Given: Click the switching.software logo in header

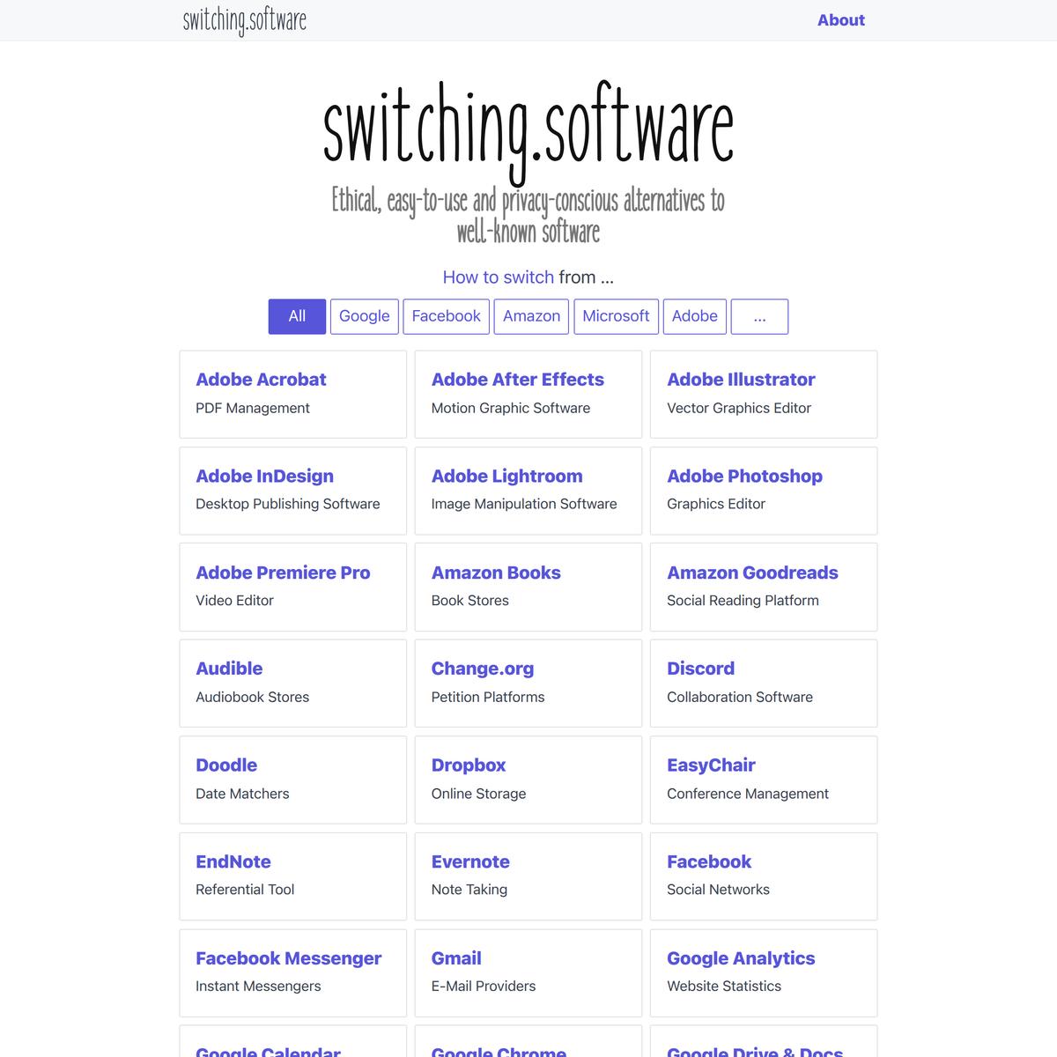Looking at the screenshot, I should 244,20.
